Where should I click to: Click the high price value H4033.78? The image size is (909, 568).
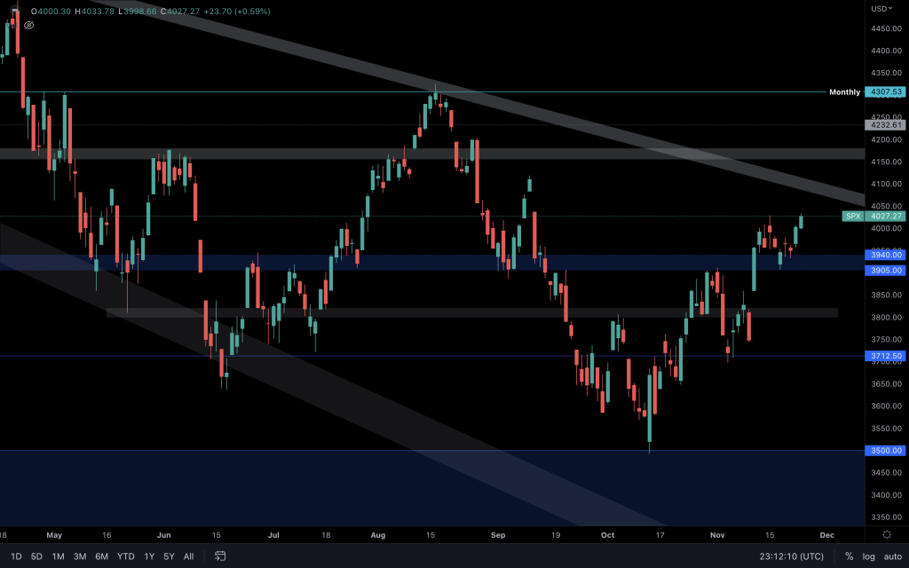pyautogui.click(x=94, y=11)
